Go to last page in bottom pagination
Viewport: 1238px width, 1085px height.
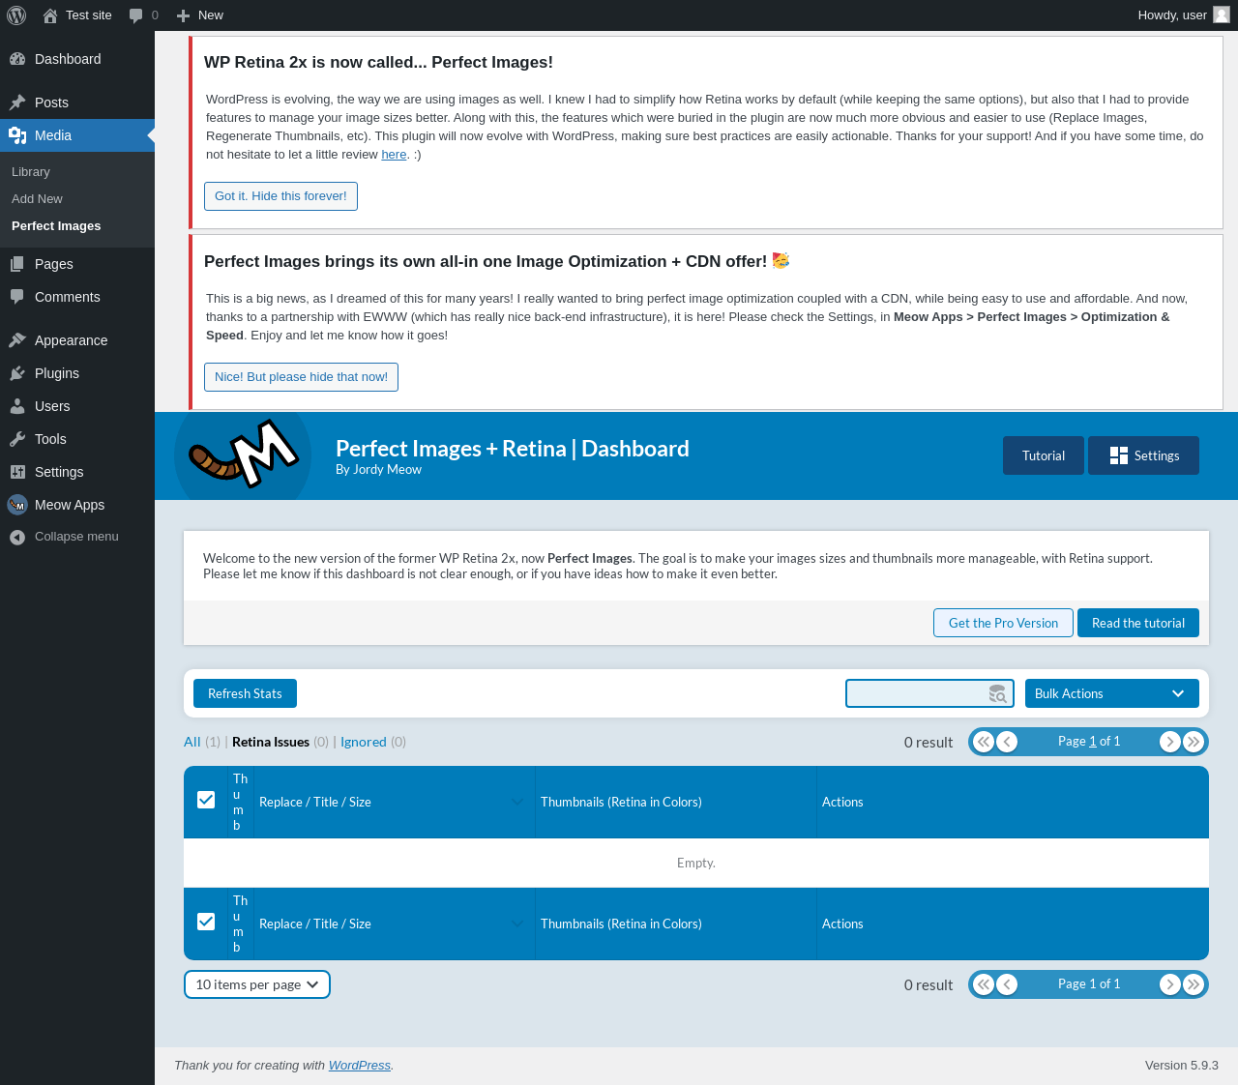(x=1194, y=984)
